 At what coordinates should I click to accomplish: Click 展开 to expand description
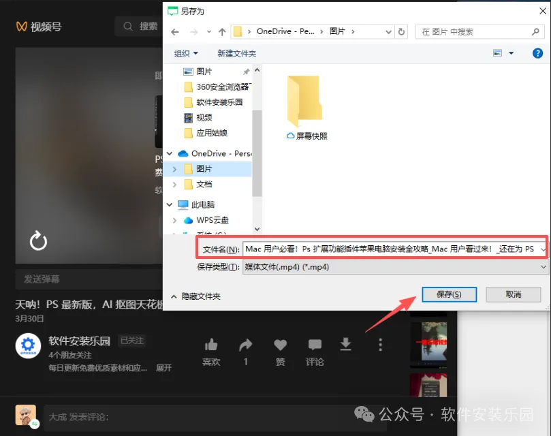pos(163,368)
